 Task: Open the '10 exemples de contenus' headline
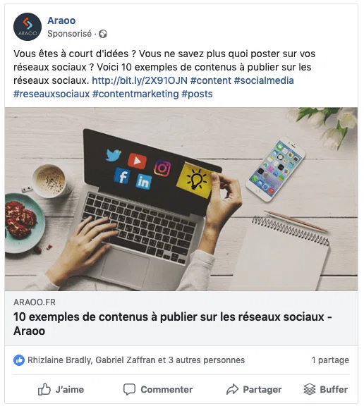173,324
